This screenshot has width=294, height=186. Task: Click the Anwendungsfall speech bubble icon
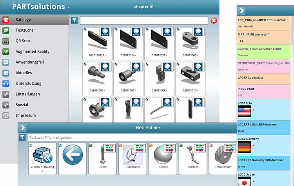coord(6,62)
